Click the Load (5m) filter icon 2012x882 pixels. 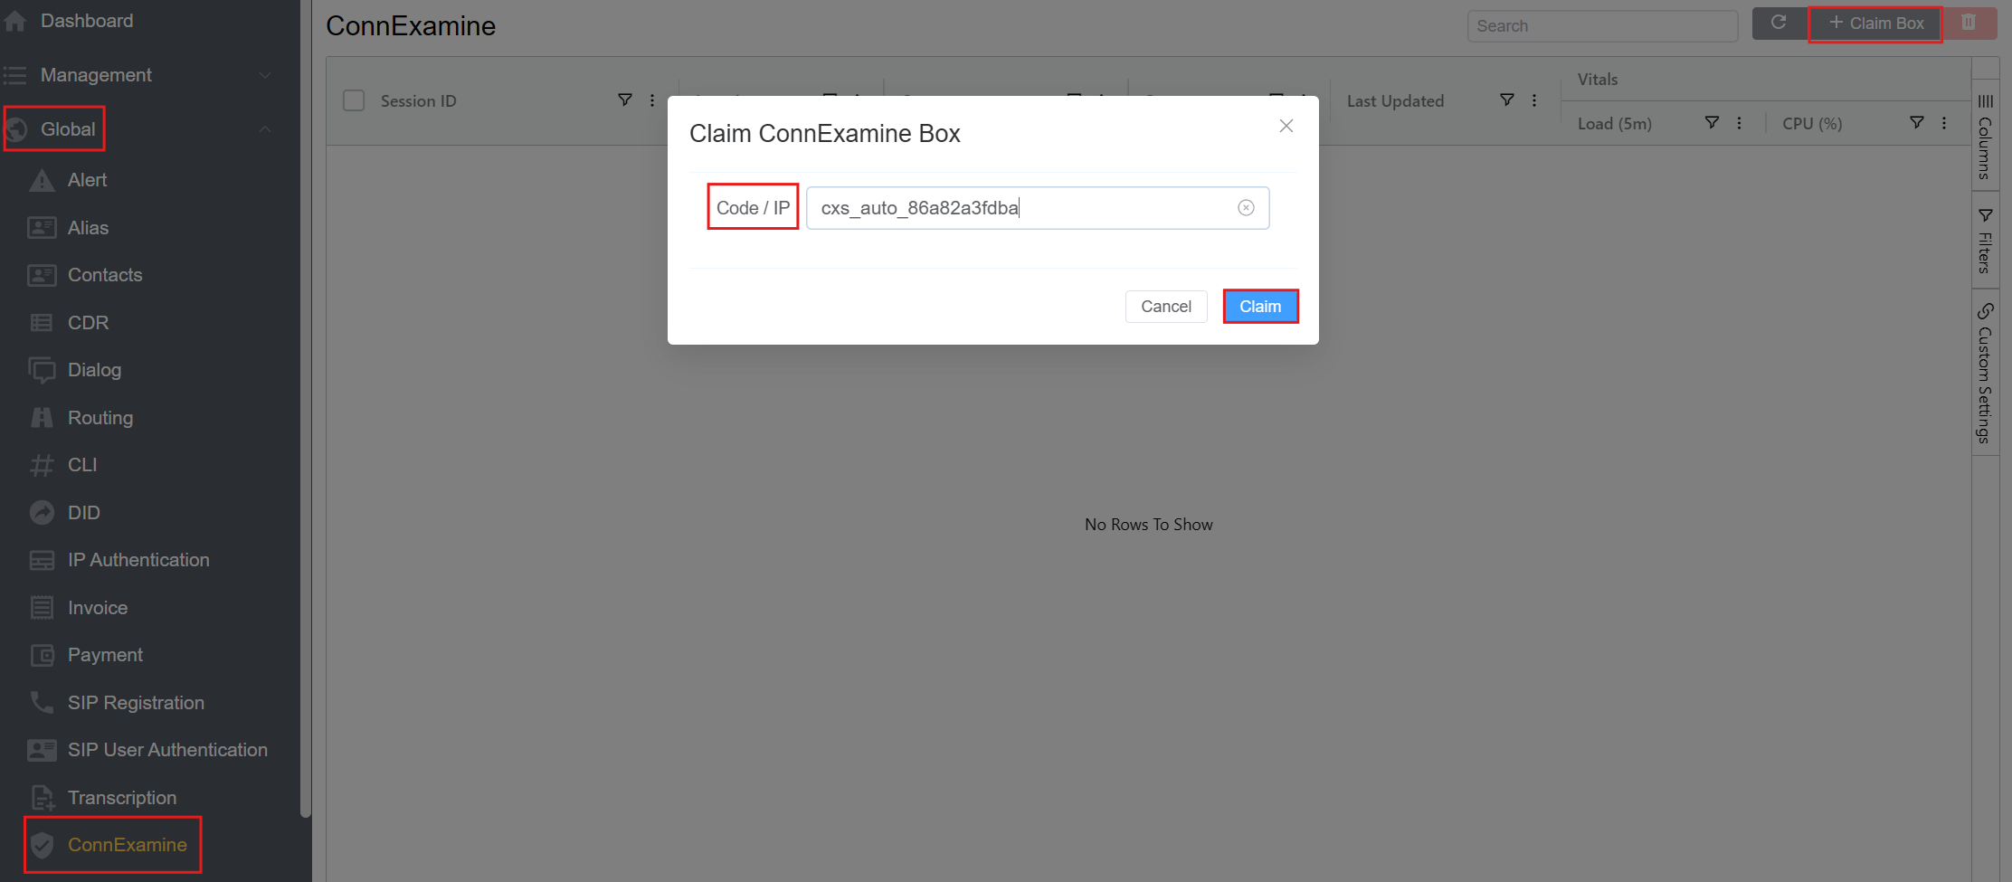tap(1712, 122)
